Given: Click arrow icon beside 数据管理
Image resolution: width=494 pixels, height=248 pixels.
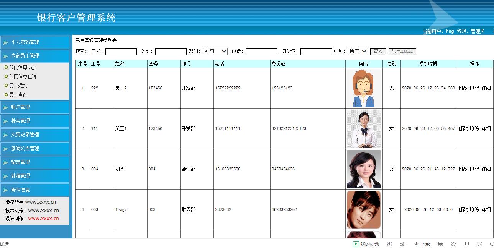Looking at the screenshot, I should pos(6,176).
